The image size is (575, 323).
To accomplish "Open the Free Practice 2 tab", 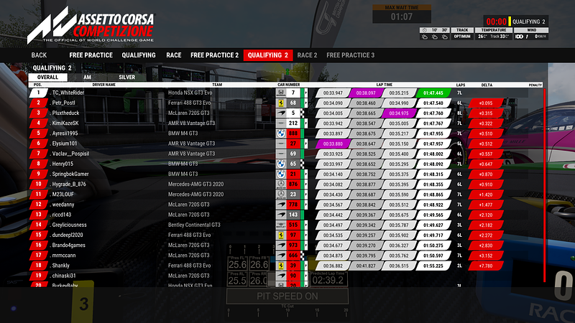I will pyautogui.click(x=214, y=55).
